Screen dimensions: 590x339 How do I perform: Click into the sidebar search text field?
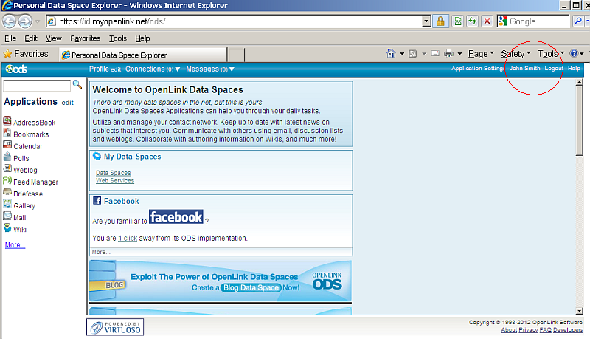pos(37,86)
